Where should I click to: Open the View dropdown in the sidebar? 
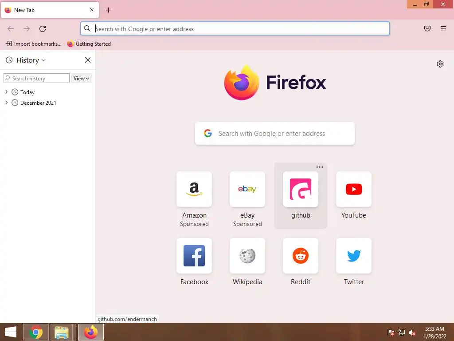click(82, 78)
